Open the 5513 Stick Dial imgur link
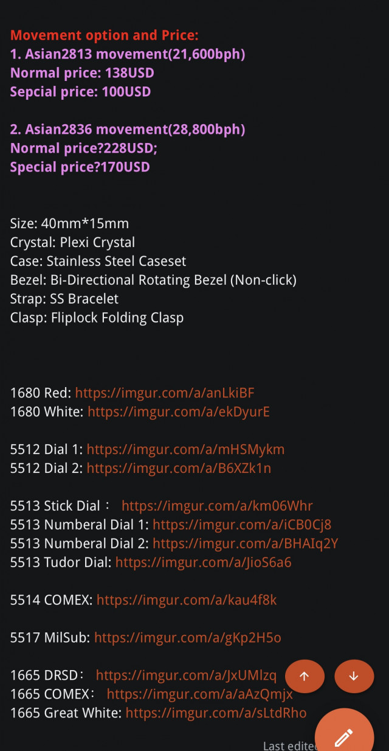The image size is (389, 751). [217, 506]
